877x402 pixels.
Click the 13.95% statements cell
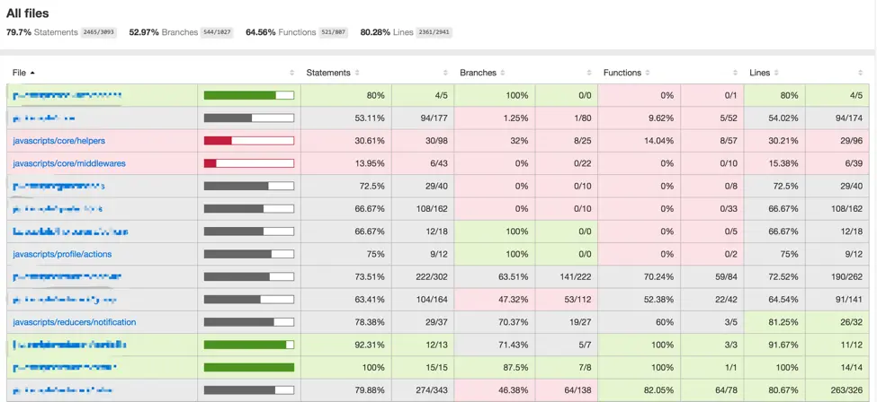pos(346,163)
